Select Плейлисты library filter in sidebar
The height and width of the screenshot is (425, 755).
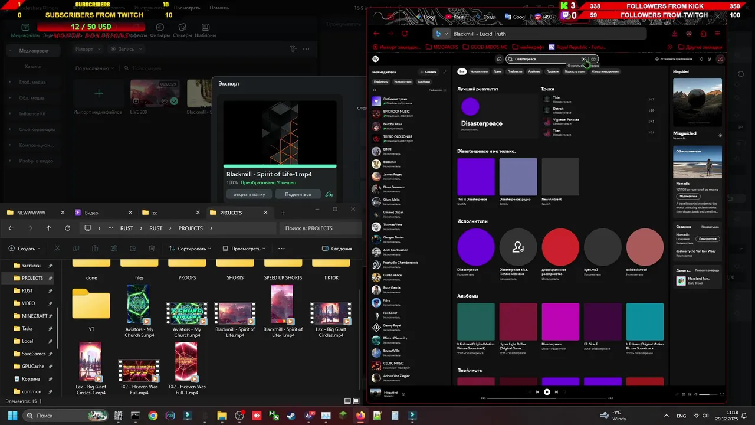381,81
